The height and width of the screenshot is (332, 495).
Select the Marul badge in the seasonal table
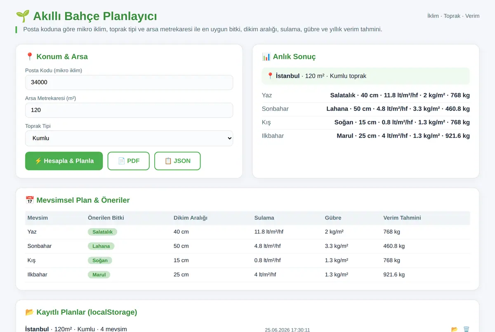[99, 275]
